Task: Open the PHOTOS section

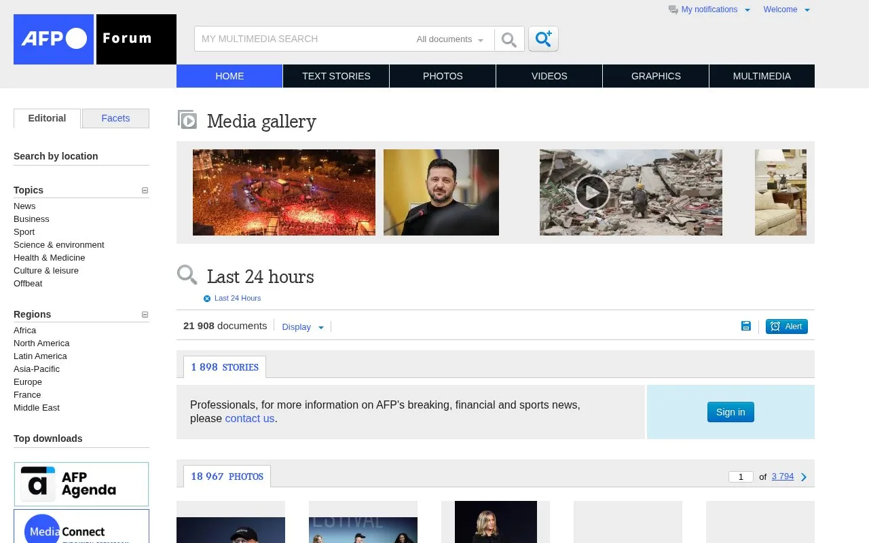Action: pyautogui.click(x=443, y=76)
